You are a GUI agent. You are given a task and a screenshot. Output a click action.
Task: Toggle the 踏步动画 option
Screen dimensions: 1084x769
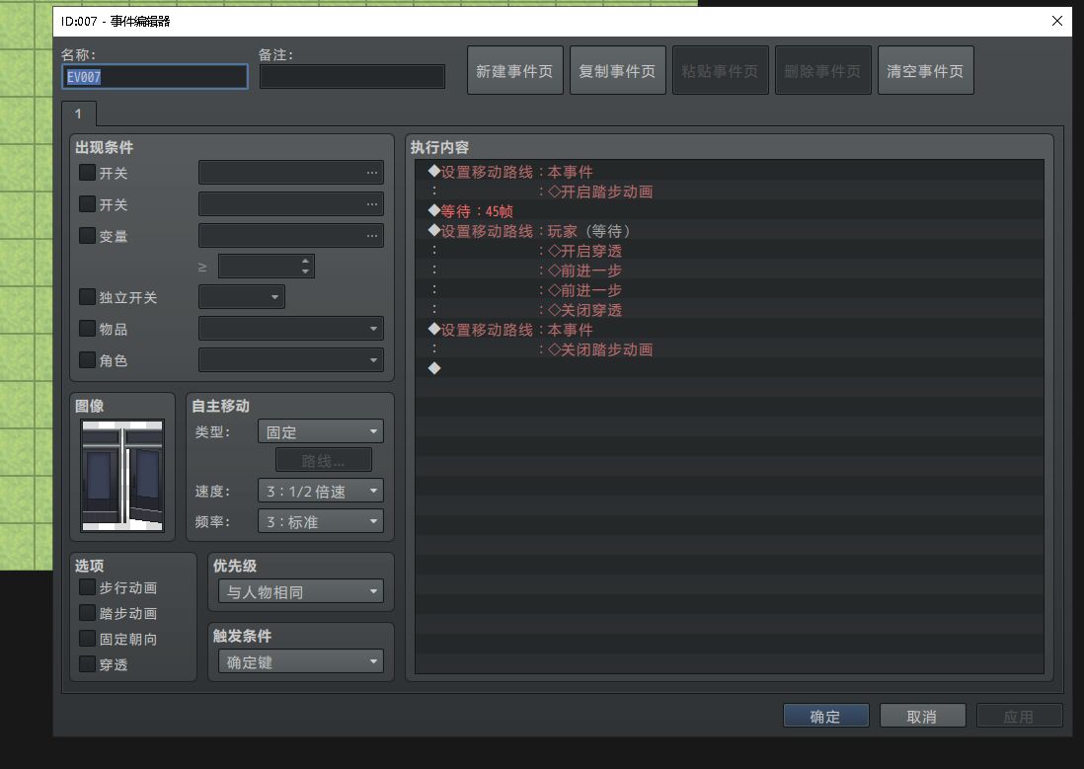tap(87, 613)
